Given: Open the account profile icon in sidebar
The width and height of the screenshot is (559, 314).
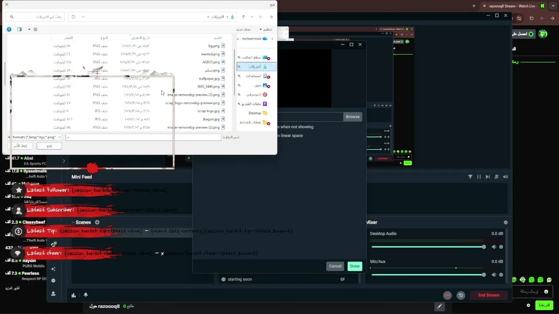Looking at the screenshot, I should 53,294.
